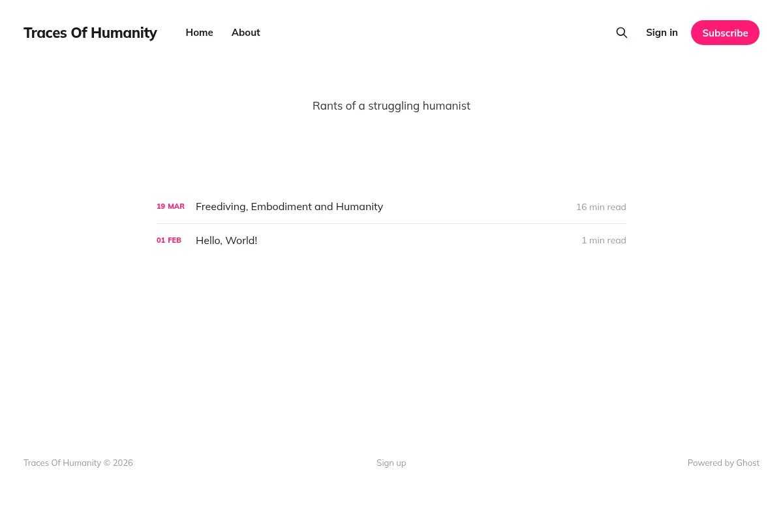
Task: Click the word Humanity in the Freediving title
Action: click(360, 207)
